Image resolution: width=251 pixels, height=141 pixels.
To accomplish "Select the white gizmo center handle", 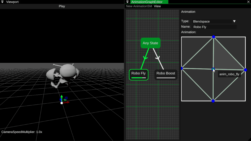I will point(61,103).
